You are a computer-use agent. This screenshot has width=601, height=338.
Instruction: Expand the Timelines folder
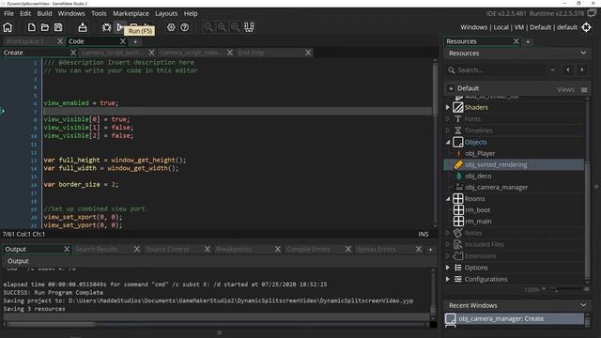[448, 131]
